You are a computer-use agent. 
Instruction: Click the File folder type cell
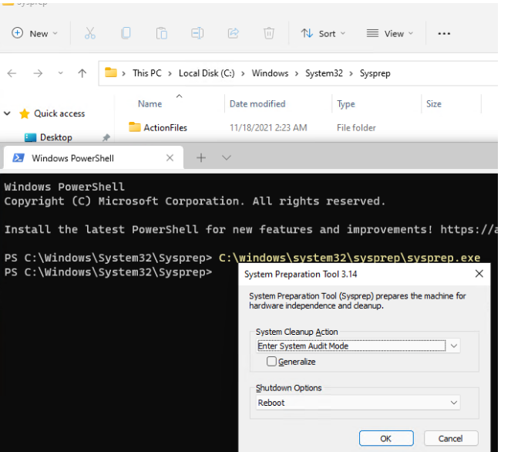tap(356, 127)
